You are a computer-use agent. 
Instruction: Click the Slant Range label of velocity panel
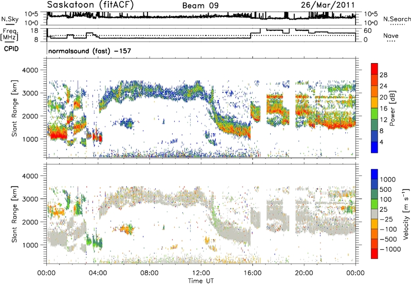(14, 214)
